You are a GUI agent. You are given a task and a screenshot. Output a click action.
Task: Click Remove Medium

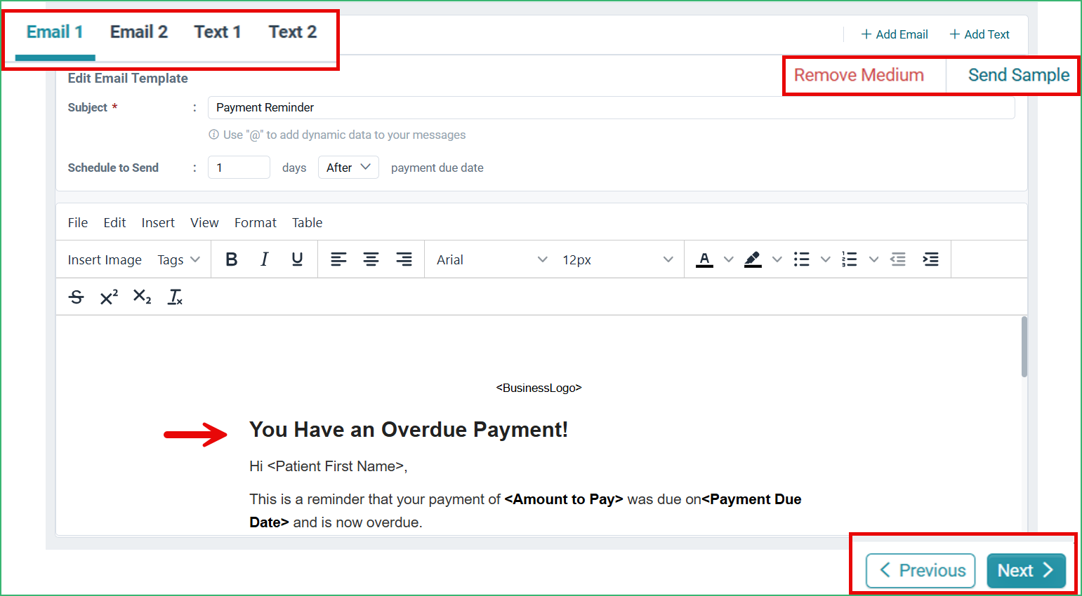(x=859, y=75)
